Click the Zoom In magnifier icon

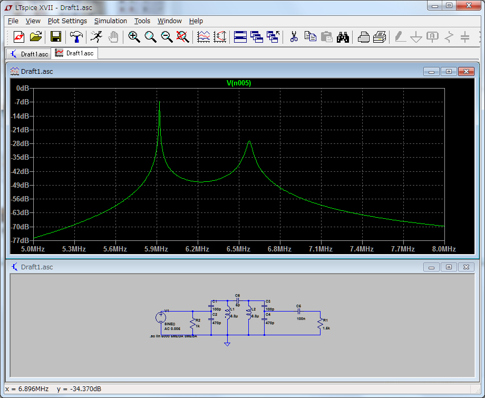pyautogui.click(x=134, y=37)
